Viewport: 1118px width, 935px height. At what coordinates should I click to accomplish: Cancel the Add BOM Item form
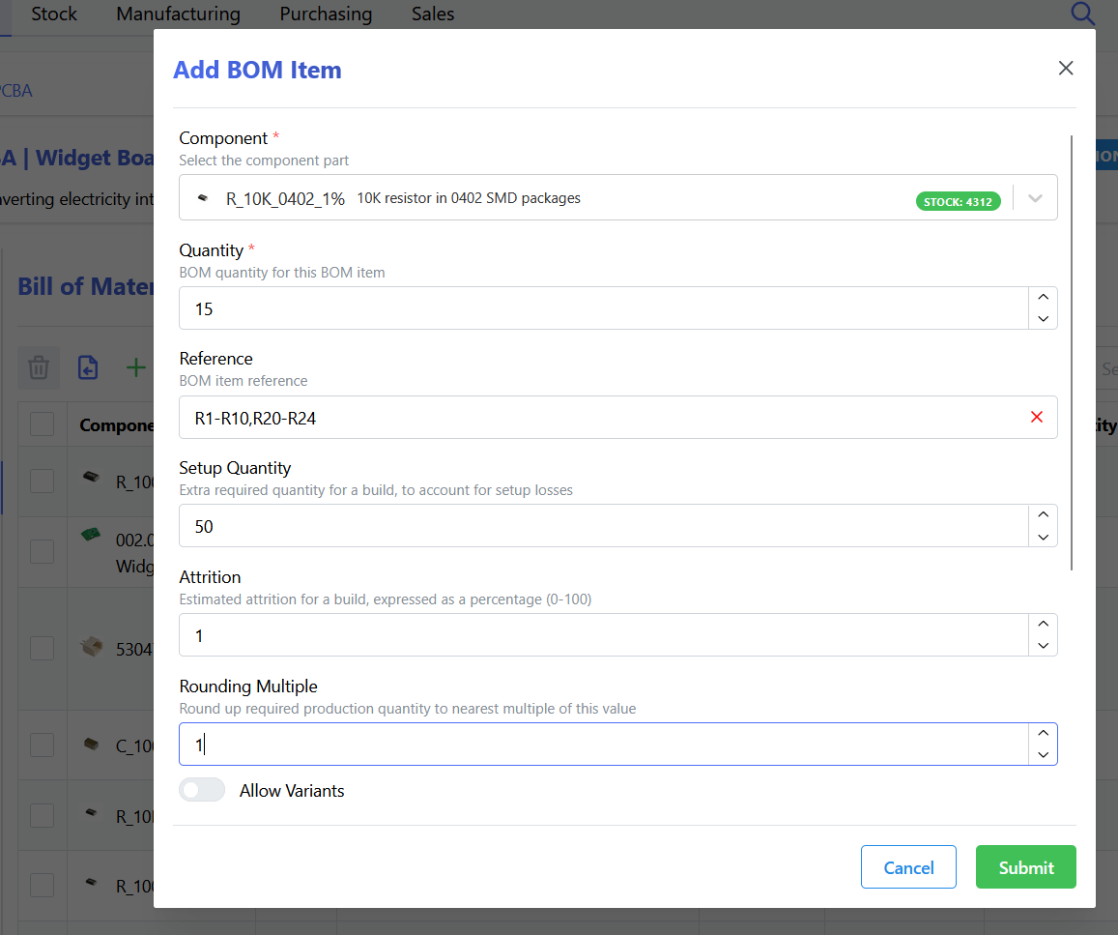(x=908, y=866)
